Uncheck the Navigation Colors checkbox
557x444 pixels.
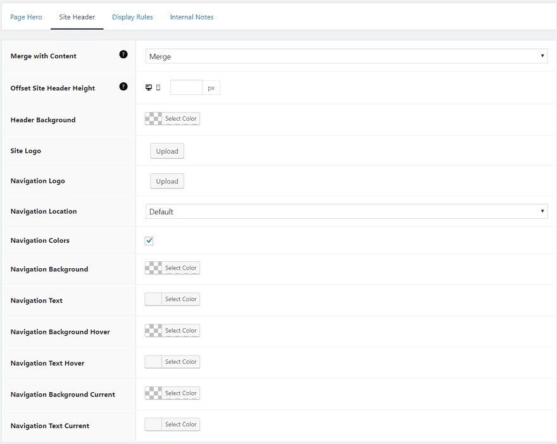149,241
